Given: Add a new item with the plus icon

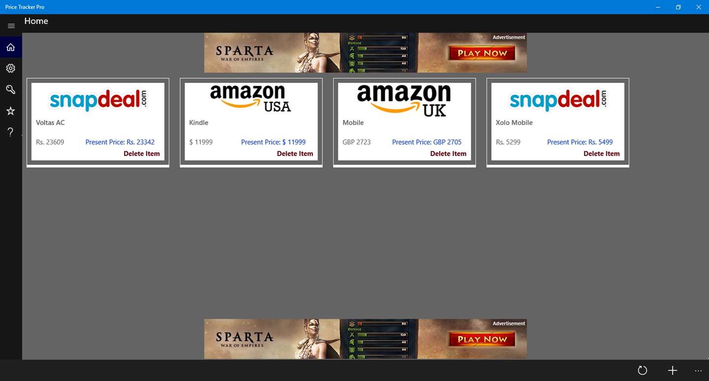Looking at the screenshot, I should [673, 371].
